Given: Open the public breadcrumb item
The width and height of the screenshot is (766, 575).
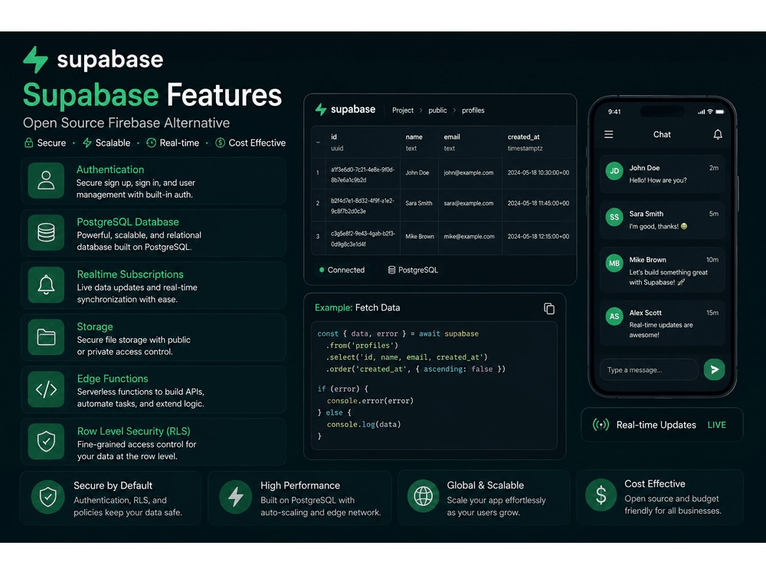Looking at the screenshot, I should pyautogui.click(x=437, y=110).
